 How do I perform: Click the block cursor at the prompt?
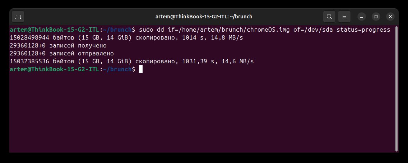[141, 69]
